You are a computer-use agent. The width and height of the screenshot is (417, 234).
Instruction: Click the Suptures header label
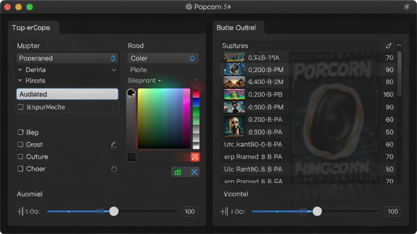pyautogui.click(x=235, y=45)
